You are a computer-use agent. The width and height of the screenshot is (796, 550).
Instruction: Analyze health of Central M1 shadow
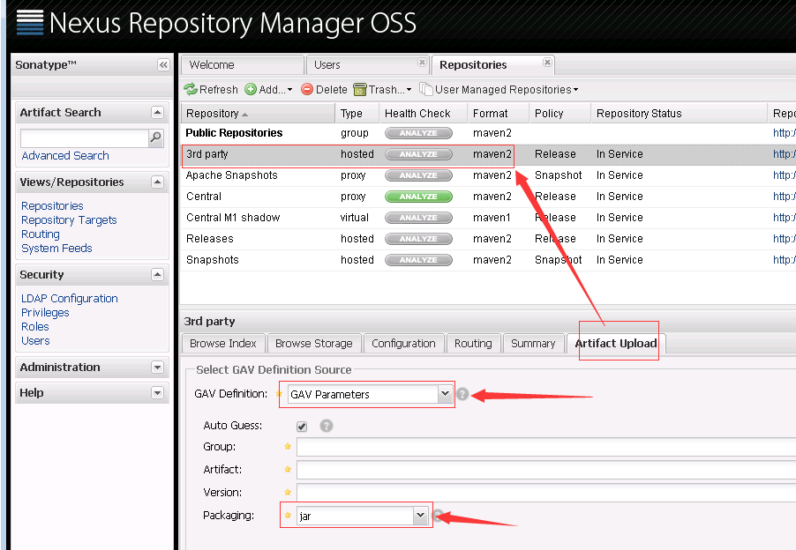click(418, 218)
